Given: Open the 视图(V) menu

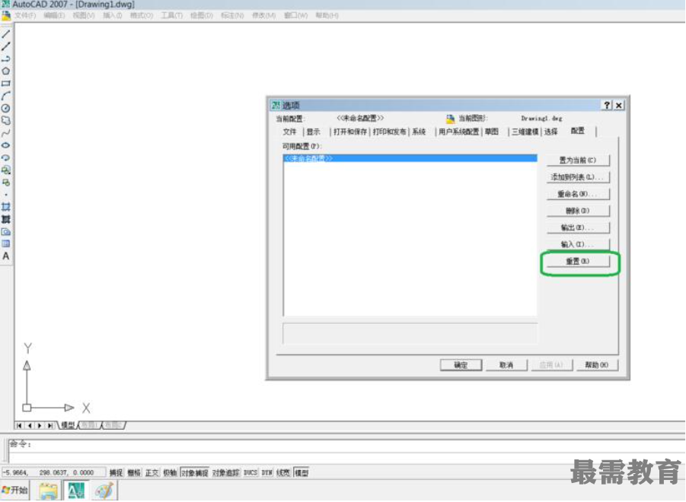Looking at the screenshot, I should pos(84,15).
